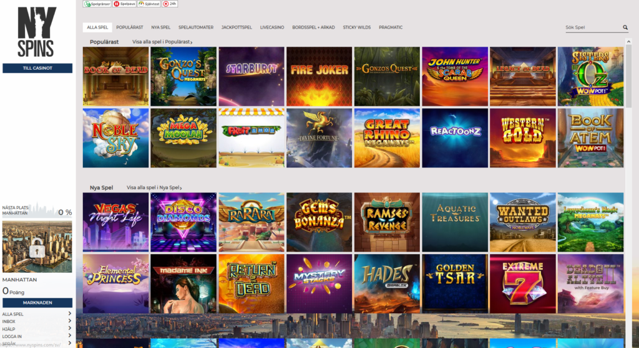Open the Return of the Dead tile
The image size is (639, 348).
251,284
